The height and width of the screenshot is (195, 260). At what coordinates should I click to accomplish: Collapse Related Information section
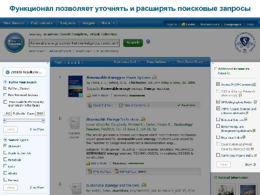pos(216,178)
